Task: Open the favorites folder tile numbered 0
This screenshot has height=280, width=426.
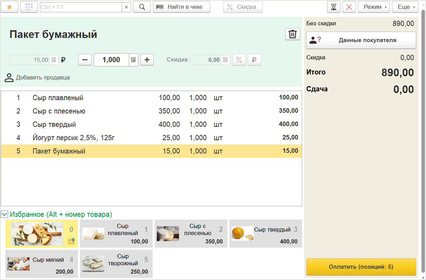Action: click(41, 234)
